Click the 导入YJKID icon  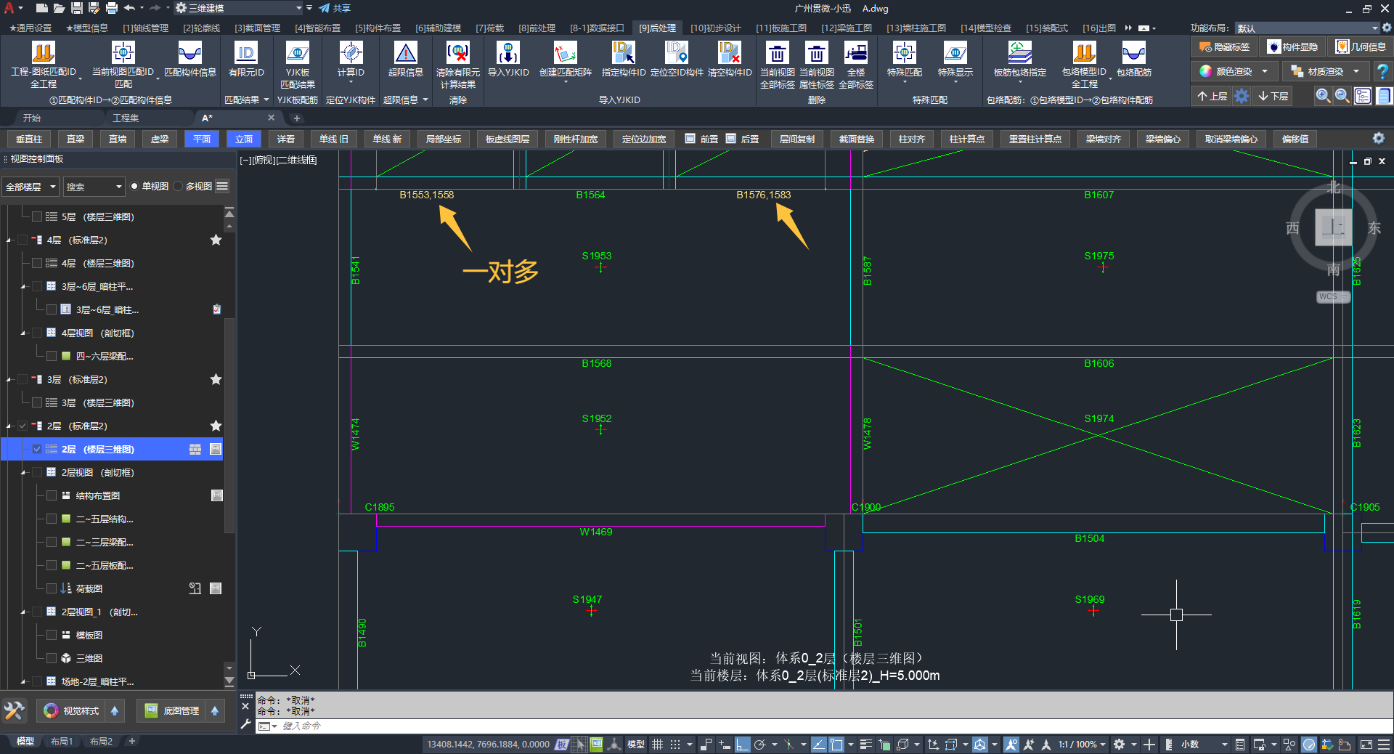pos(508,52)
